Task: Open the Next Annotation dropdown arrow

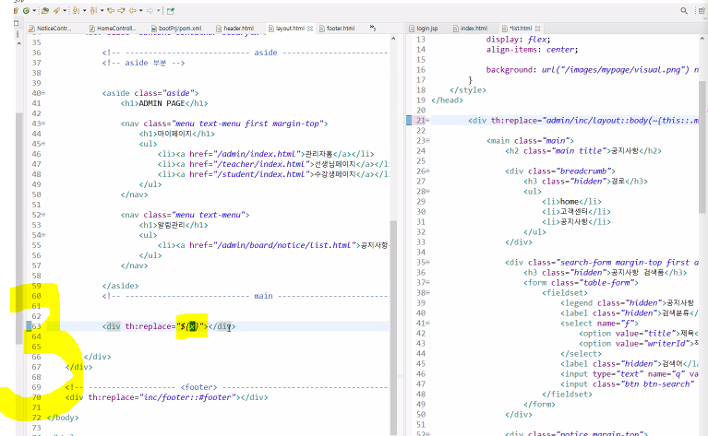Action: [84, 10]
